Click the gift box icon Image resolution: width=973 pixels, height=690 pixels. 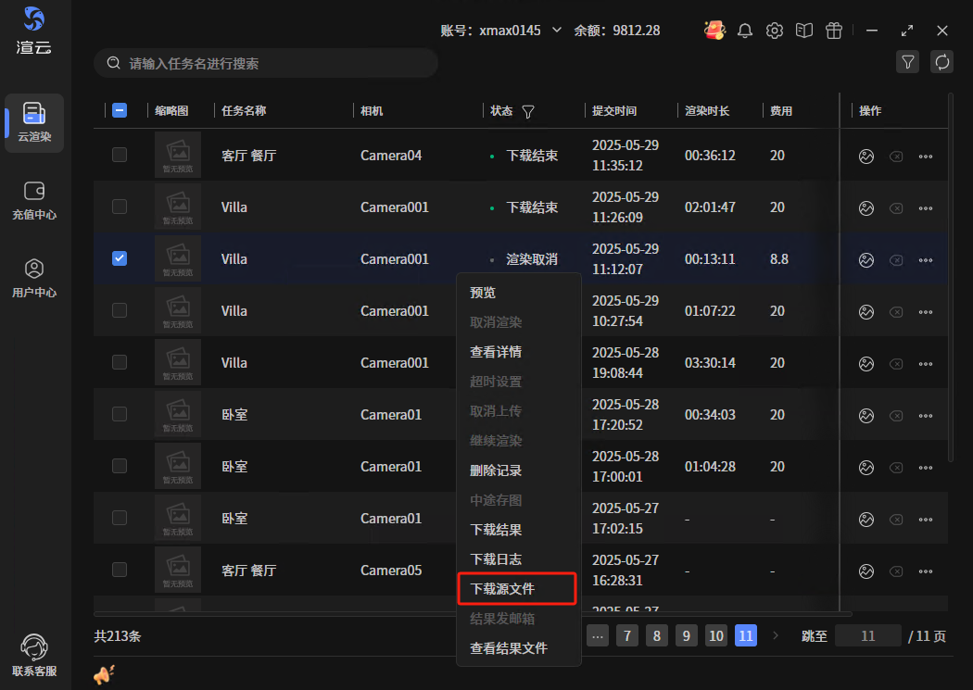[x=834, y=31]
